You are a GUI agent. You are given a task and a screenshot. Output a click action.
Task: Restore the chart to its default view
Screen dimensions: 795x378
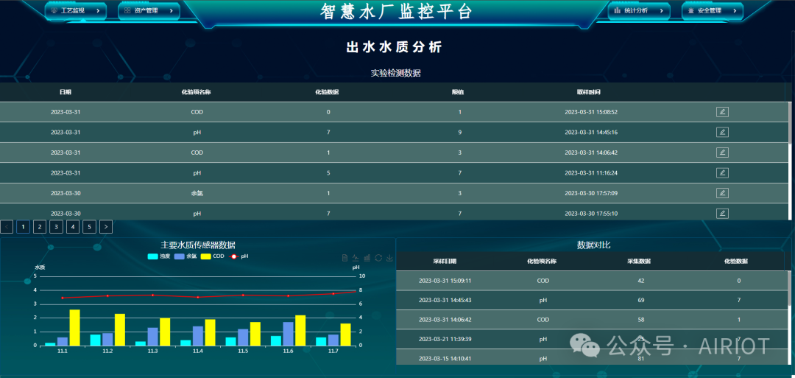[x=378, y=258]
